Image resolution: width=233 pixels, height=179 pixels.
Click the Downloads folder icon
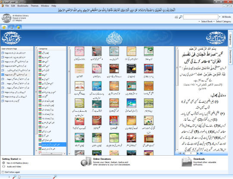tap(187, 162)
